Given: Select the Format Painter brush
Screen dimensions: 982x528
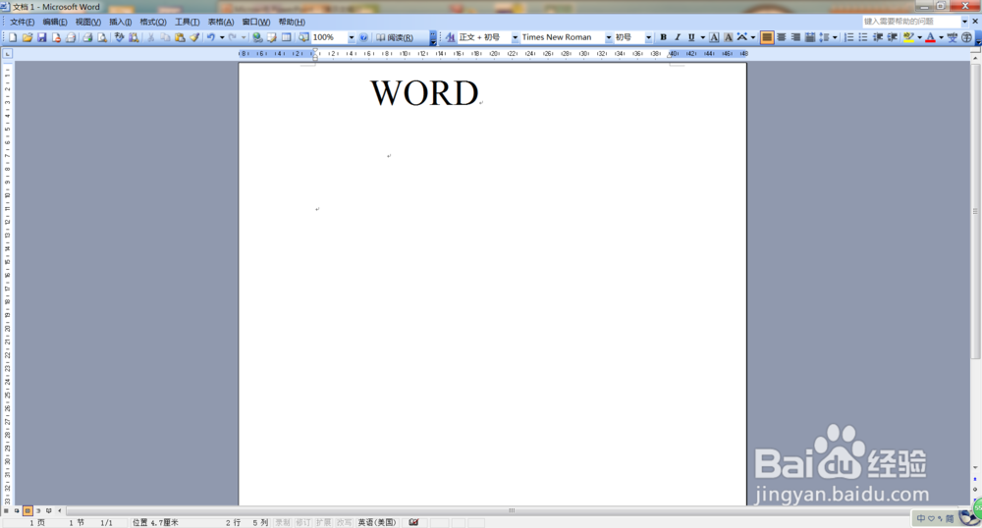Looking at the screenshot, I should (194, 37).
